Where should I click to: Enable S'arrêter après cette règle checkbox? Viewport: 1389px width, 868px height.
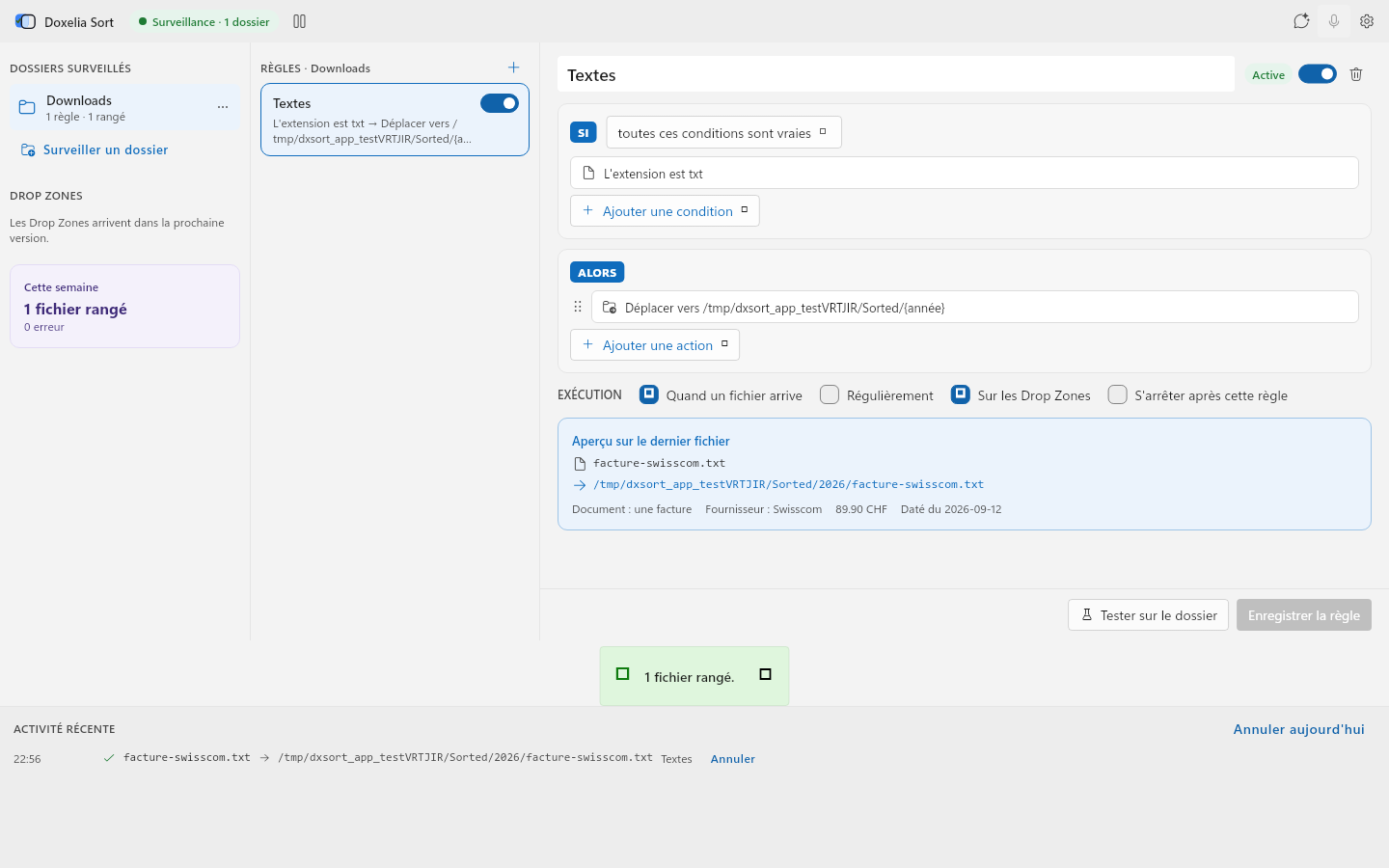[x=1117, y=394]
